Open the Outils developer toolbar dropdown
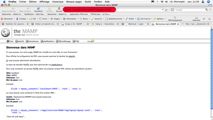Screen dimensions: 213x120 pos(131,19)
